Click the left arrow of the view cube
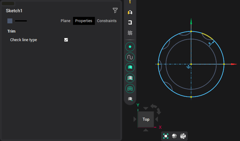Screen dimensions: 240x141 click(x=135, y=119)
